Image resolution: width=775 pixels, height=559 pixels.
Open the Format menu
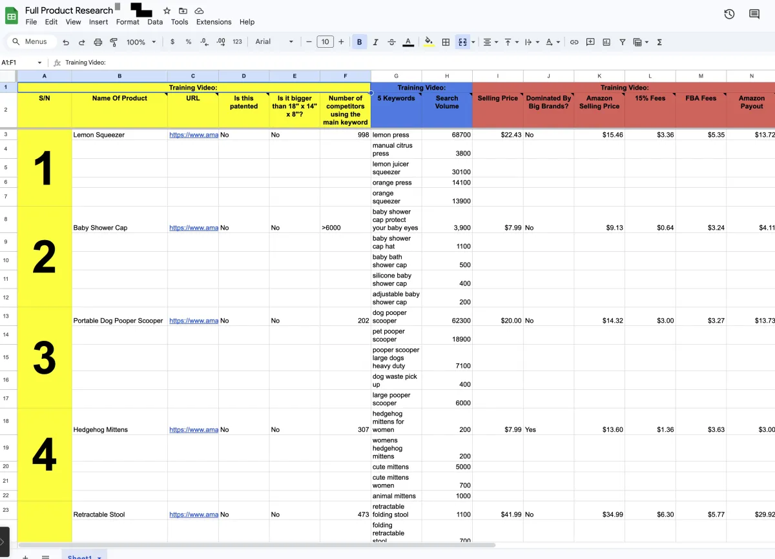(128, 22)
